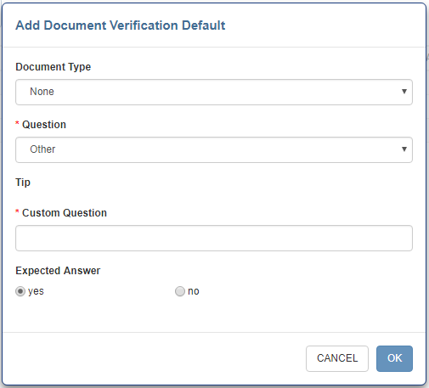Viewport: 429px width, 388px height.
Task: Open the Document Type dropdown showing None
Action: (214, 92)
